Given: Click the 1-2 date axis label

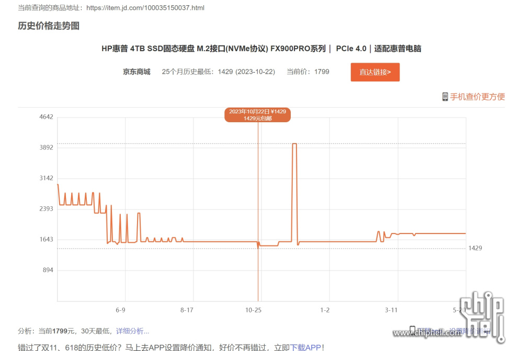Looking at the screenshot, I should 325,310.
